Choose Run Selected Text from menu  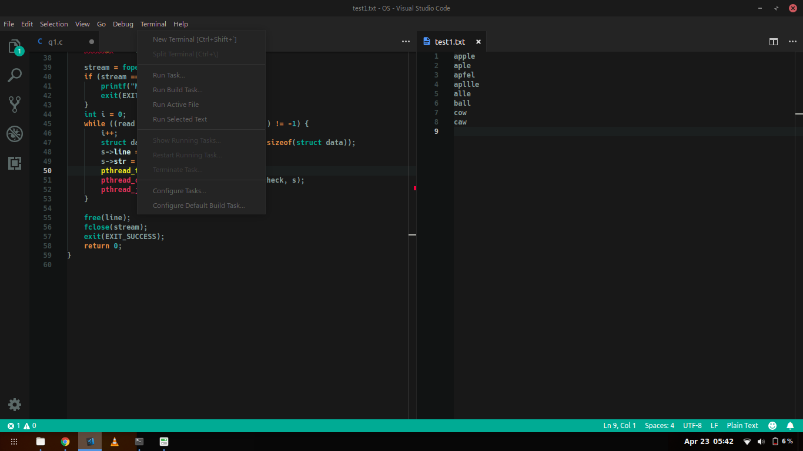click(x=201, y=119)
